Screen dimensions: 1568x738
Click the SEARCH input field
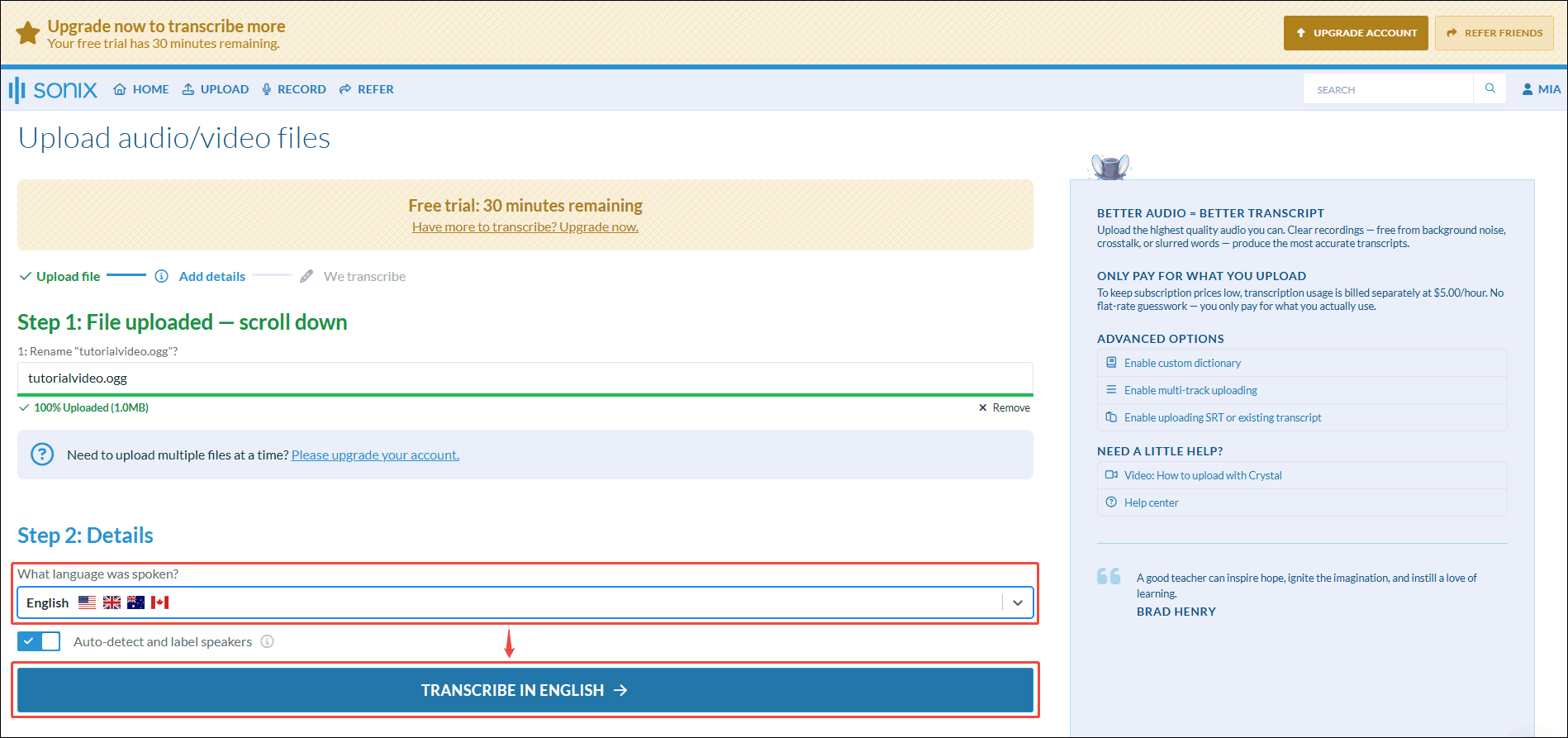pyautogui.click(x=1389, y=89)
